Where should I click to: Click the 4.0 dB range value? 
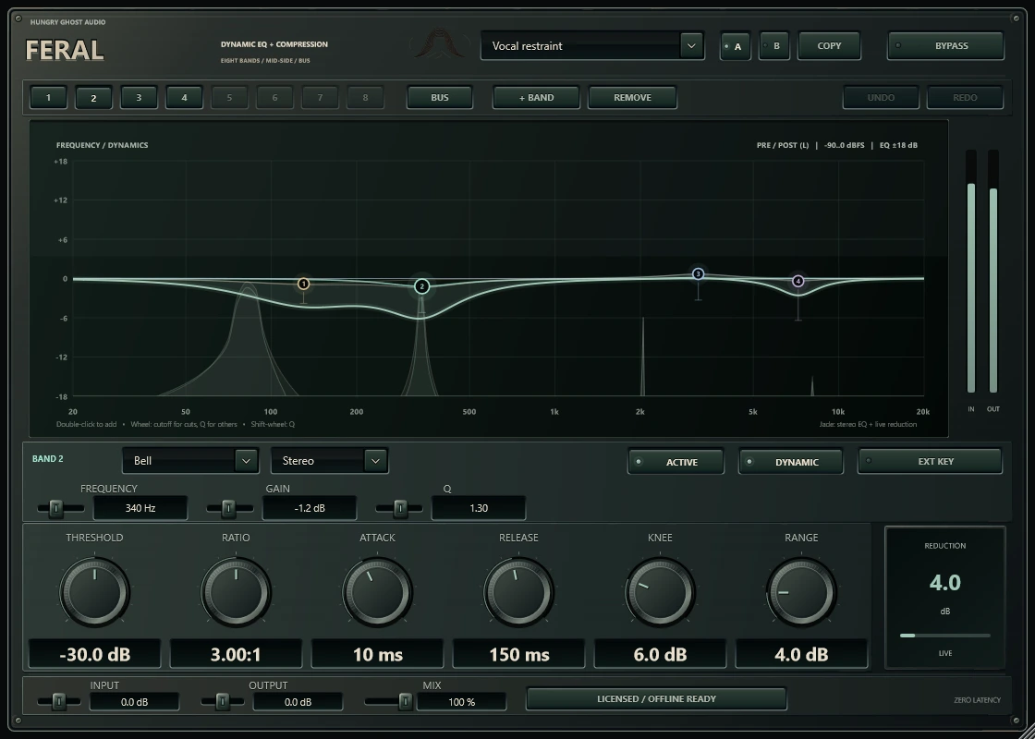coord(801,654)
